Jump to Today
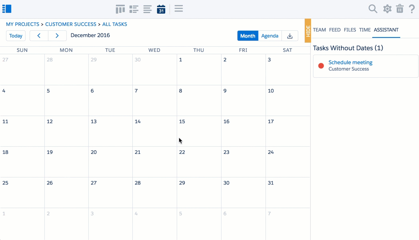The height and width of the screenshot is (240, 419). coord(16,36)
